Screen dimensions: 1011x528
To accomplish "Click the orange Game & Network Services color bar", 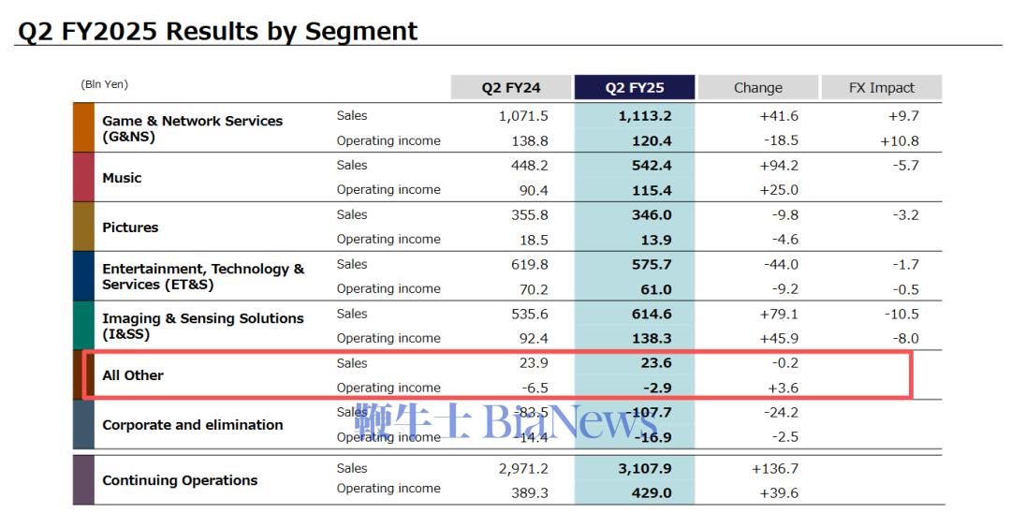I will [83, 127].
